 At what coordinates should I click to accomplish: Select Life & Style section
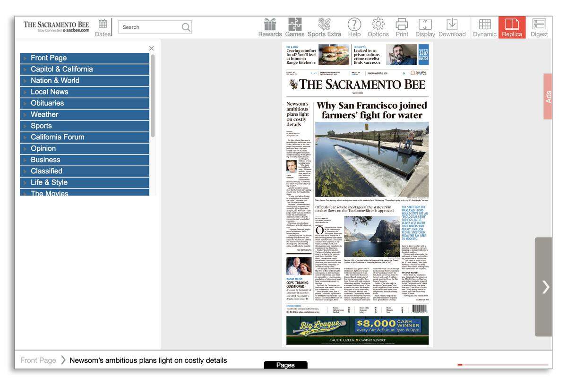click(x=85, y=182)
